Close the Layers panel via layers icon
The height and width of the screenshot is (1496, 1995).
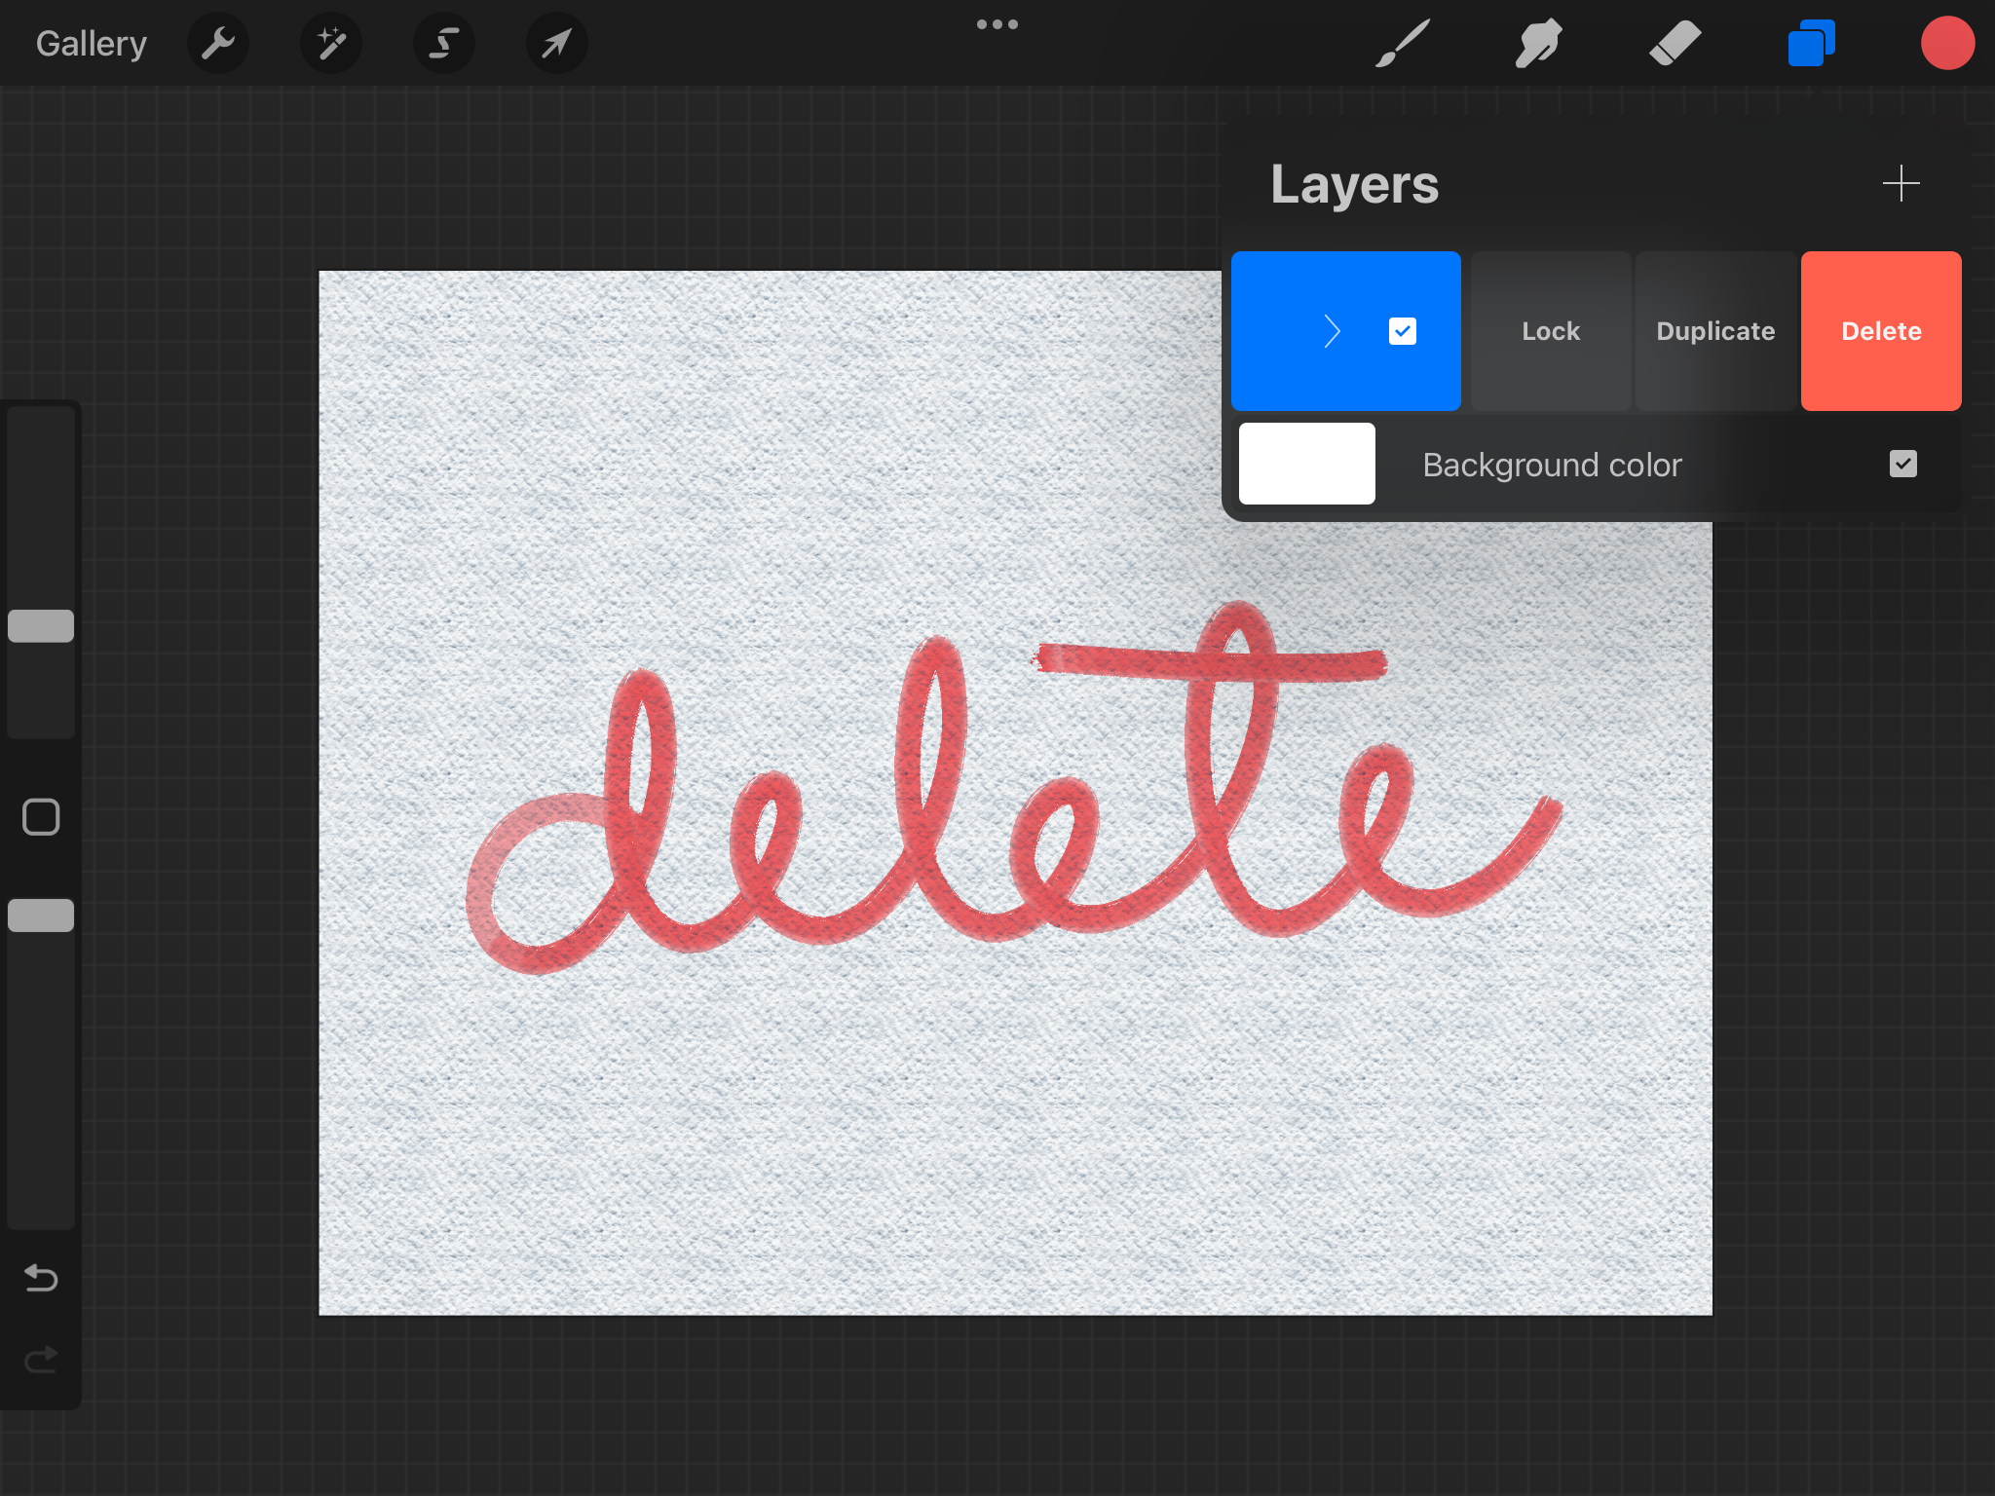1811,43
